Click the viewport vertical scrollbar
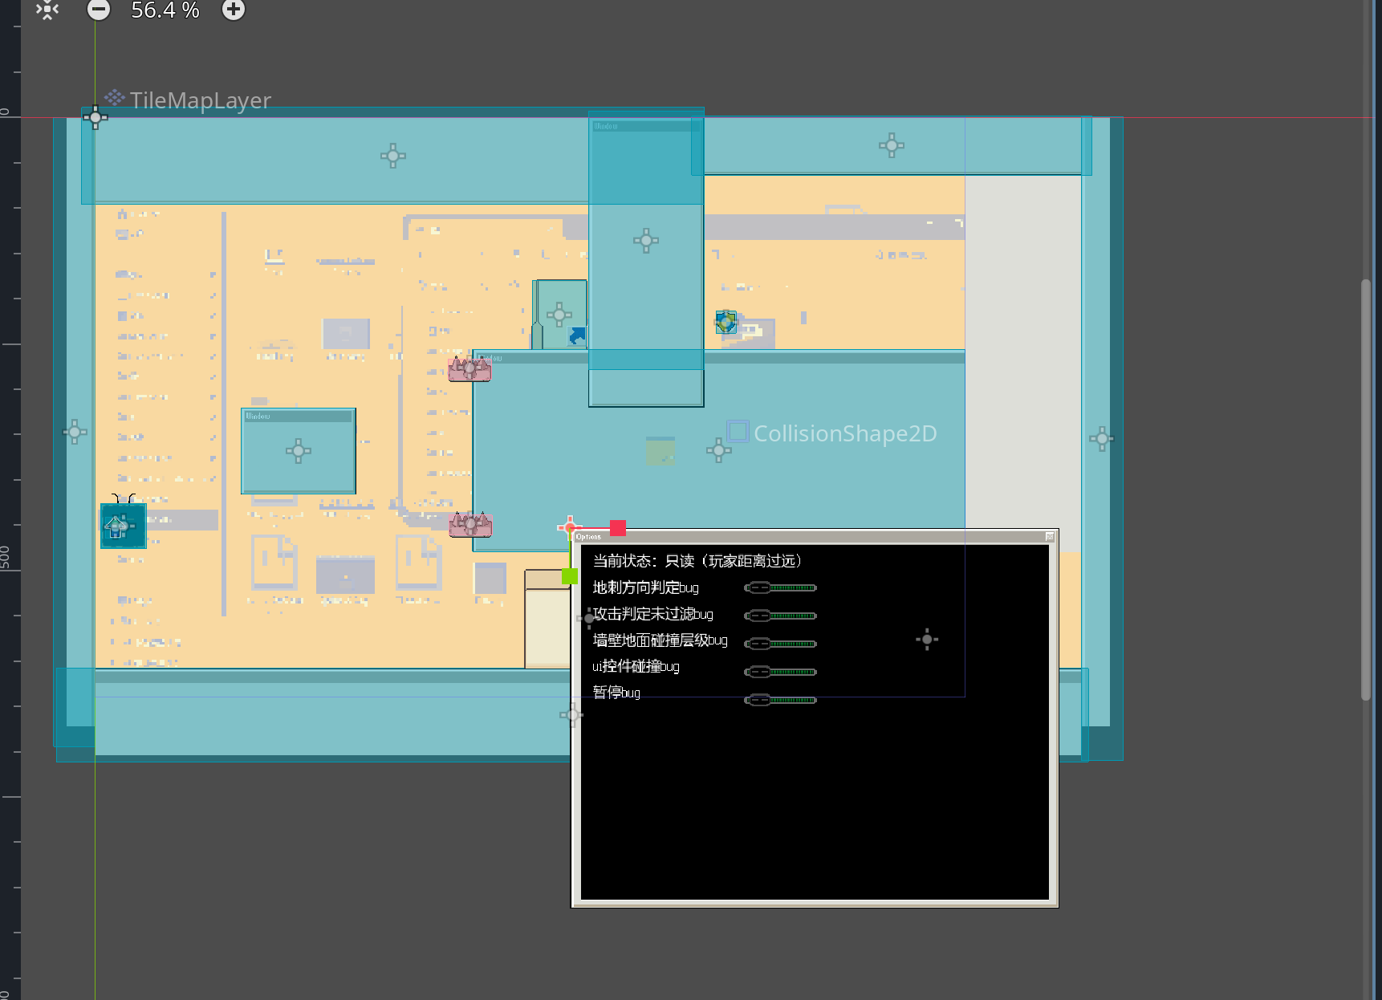The image size is (1382, 1000). point(1365,490)
